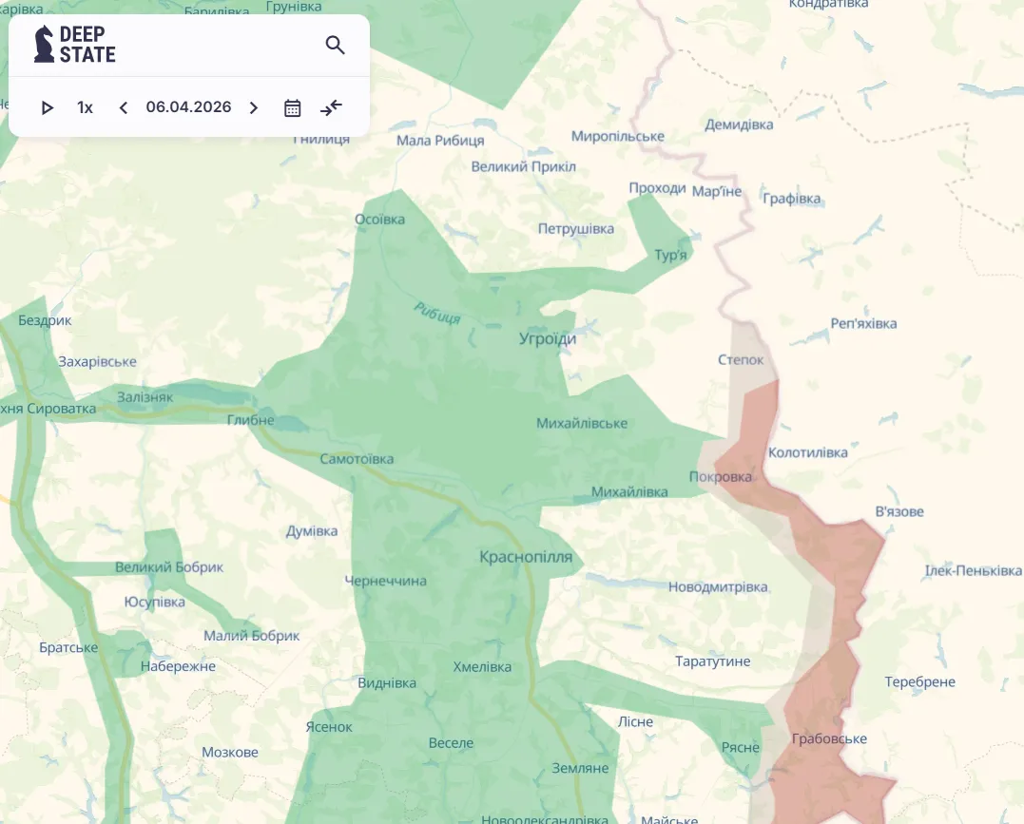Select the Покровка label near red zone

tap(720, 477)
